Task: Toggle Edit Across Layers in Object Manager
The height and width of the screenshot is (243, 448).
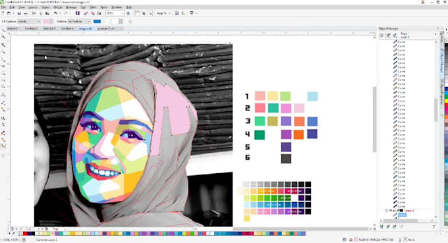Action: (388, 36)
